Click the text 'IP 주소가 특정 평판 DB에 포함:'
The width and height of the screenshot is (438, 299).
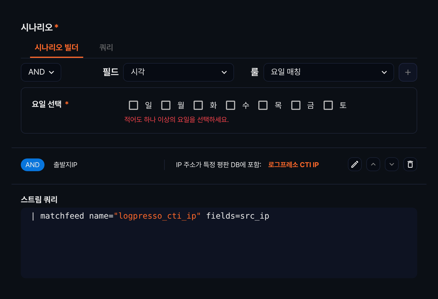219,165
